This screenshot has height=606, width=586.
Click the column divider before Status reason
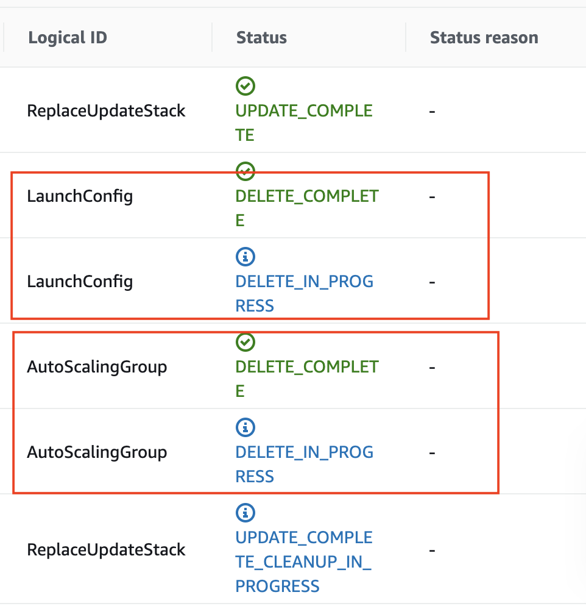coord(405,37)
